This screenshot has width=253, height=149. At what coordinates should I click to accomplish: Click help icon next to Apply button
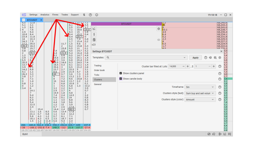tap(206, 57)
